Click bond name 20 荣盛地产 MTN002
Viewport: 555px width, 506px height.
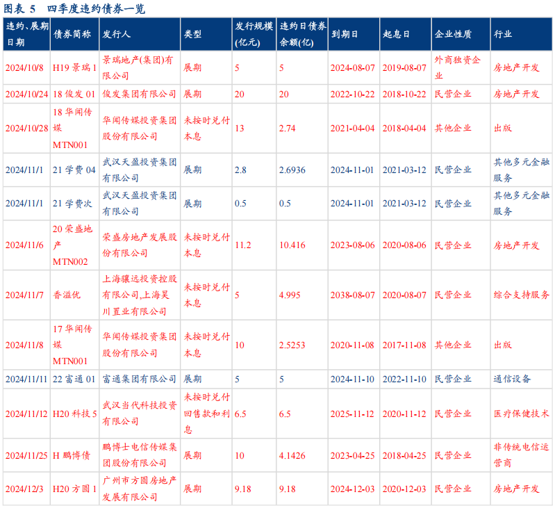click(x=72, y=245)
